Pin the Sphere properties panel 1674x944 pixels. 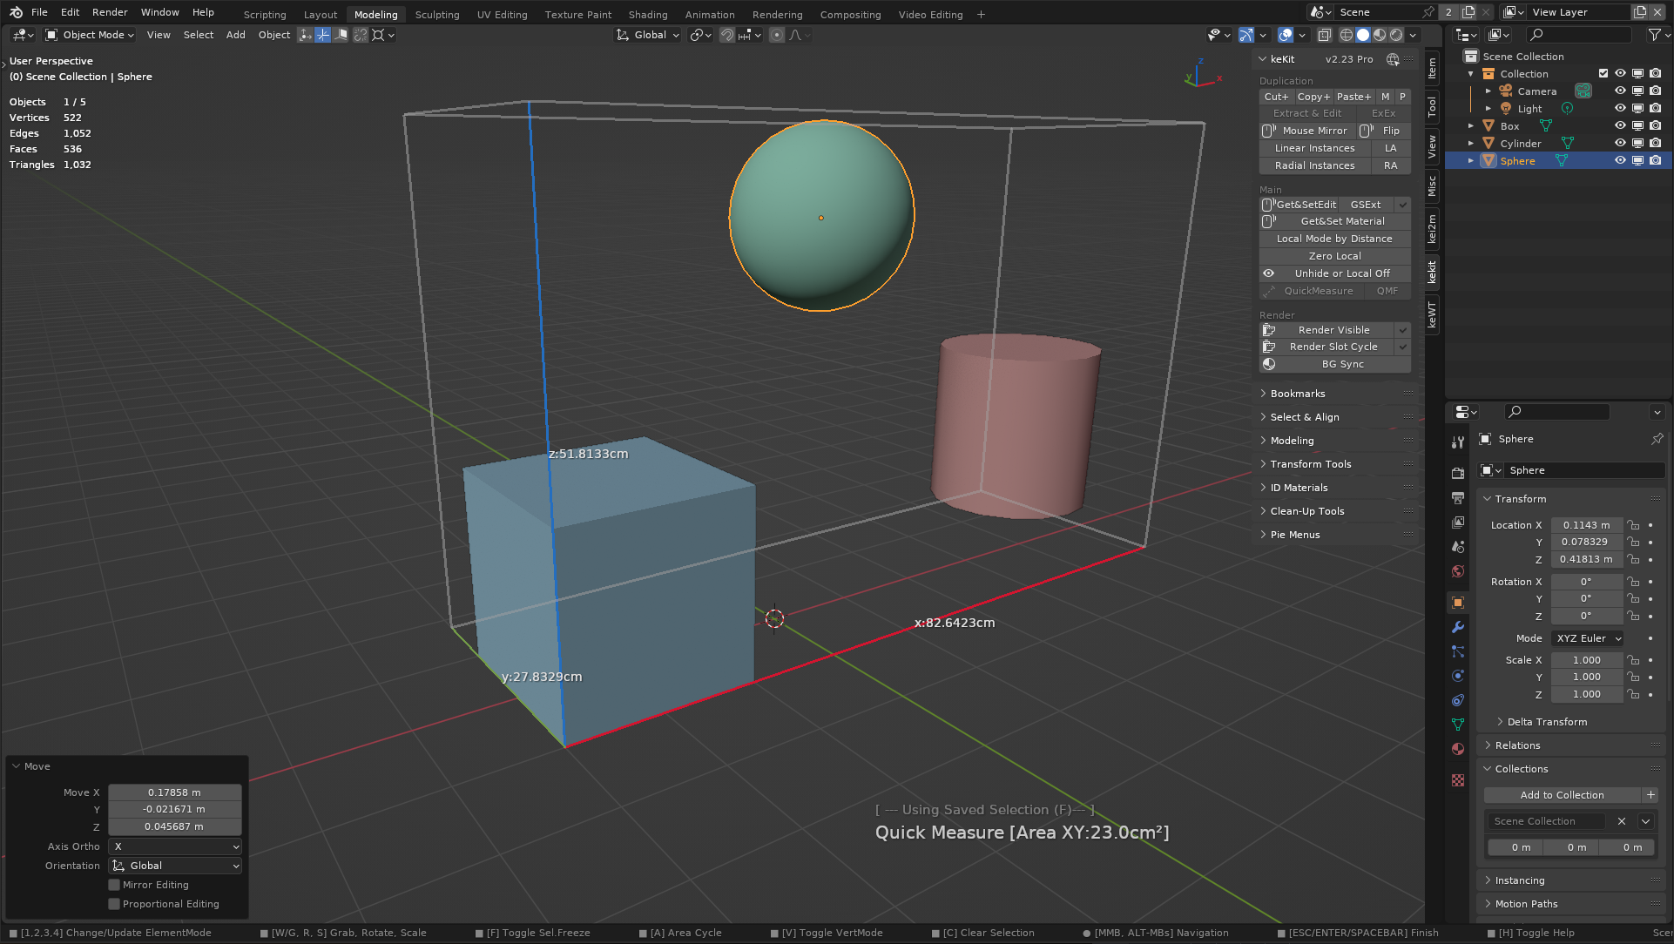(1657, 439)
